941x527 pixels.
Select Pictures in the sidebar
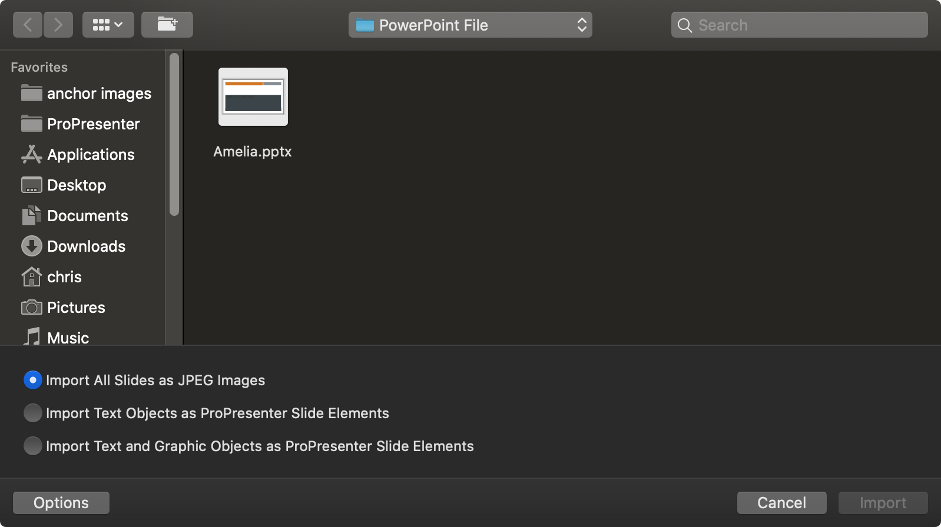[75, 308]
